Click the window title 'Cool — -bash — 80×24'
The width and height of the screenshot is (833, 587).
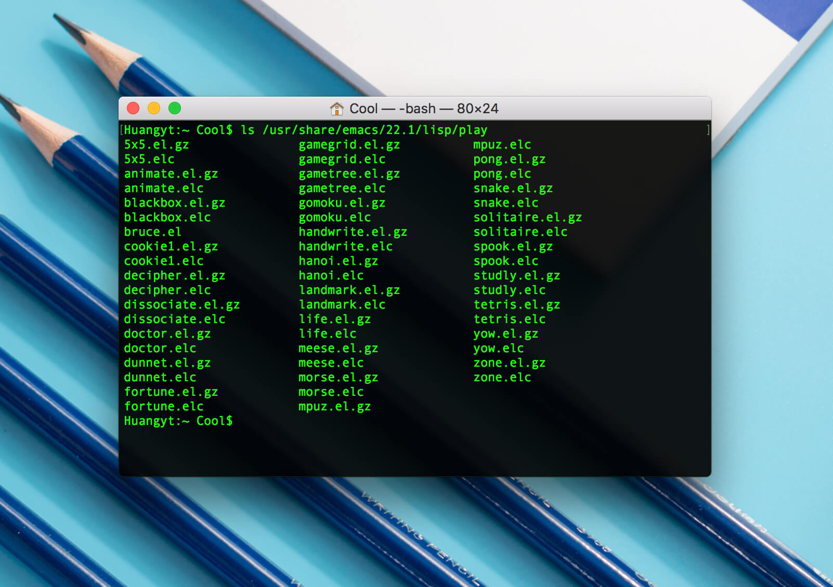(424, 108)
